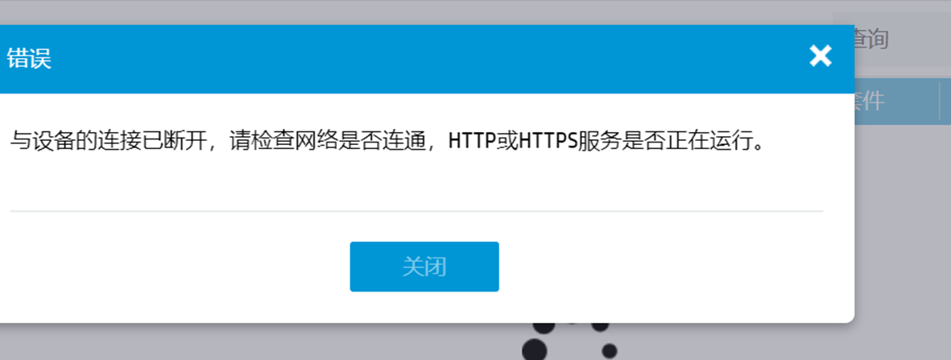Click the small spinner dot at lower right
951x360 pixels.
tap(610, 351)
